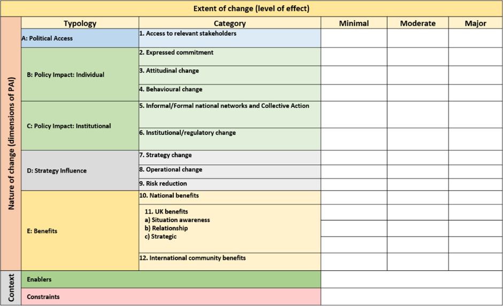Image resolution: width=503 pixels, height=306 pixels.
Task: Click the '11. UK benefits' line
Action: (166, 211)
